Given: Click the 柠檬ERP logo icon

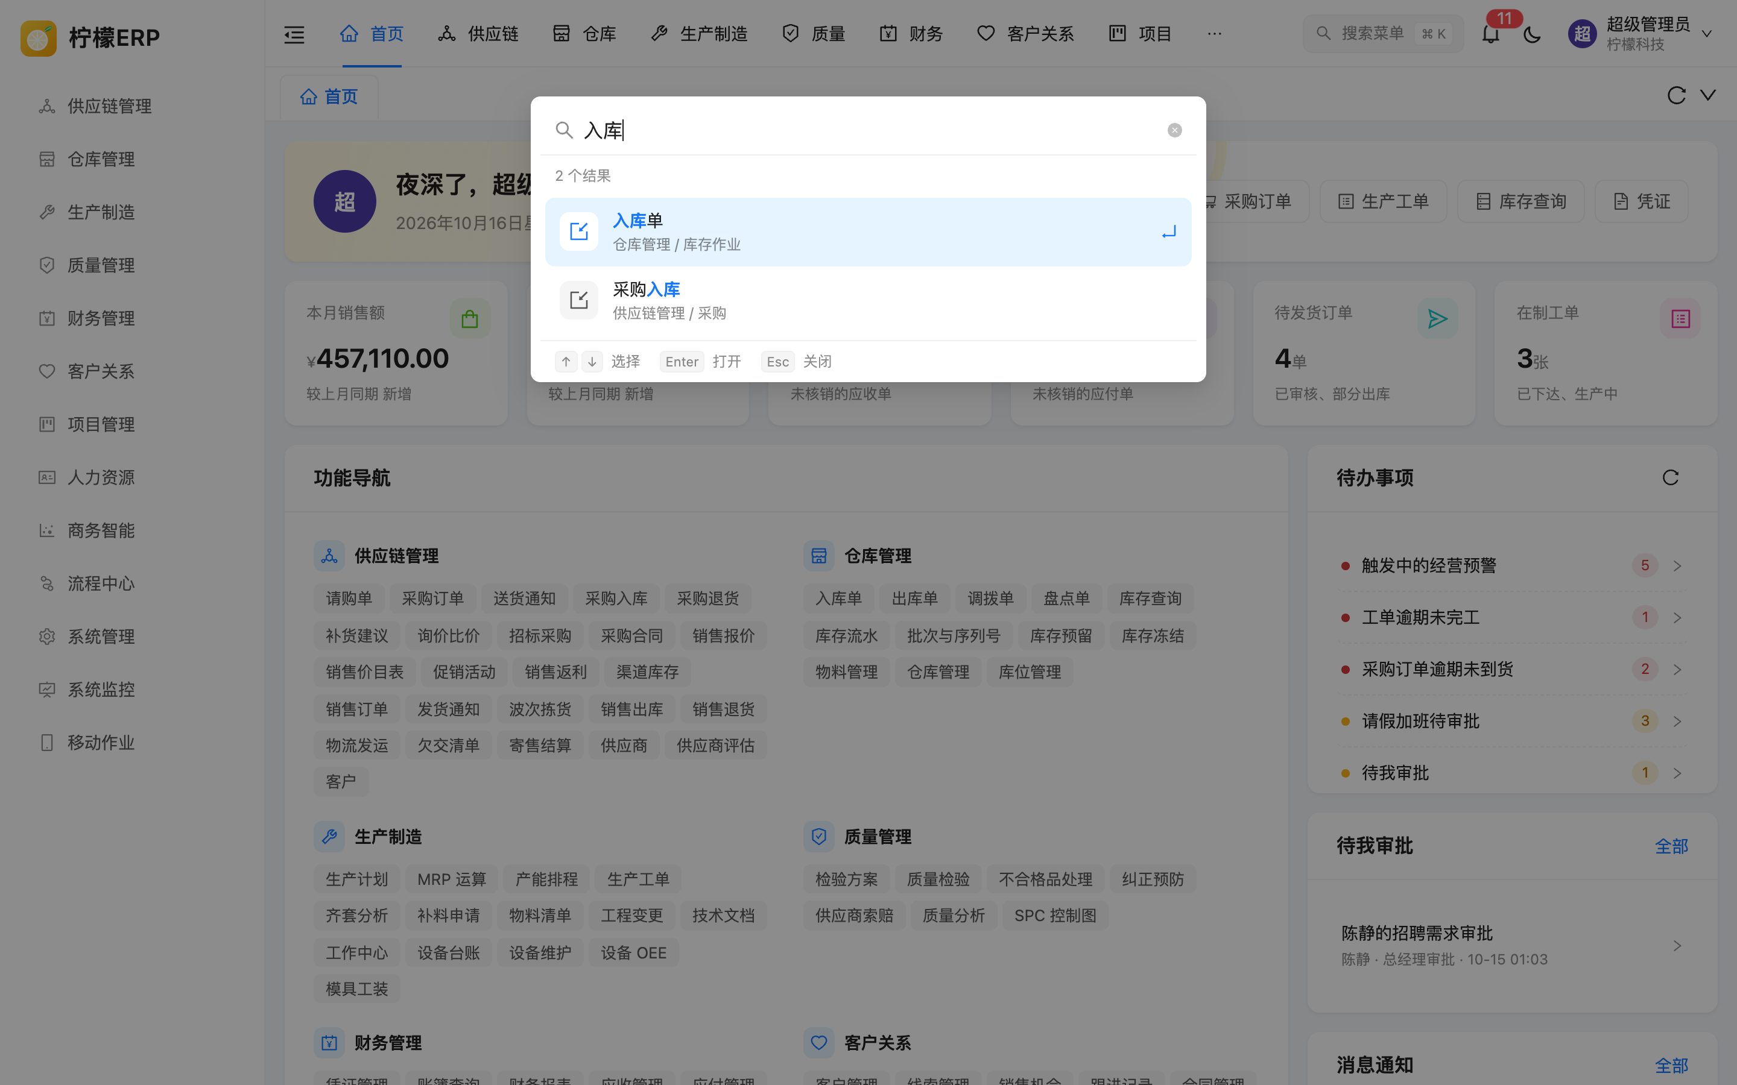Looking at the screenshot, I should (x=39, y=38).
